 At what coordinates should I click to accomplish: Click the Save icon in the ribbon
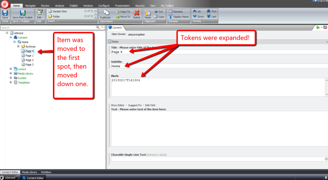point(5,14)
